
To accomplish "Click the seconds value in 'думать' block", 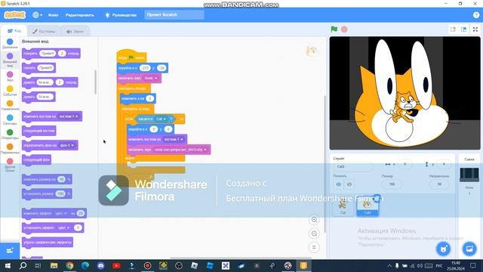I will [x=60, y=82].
